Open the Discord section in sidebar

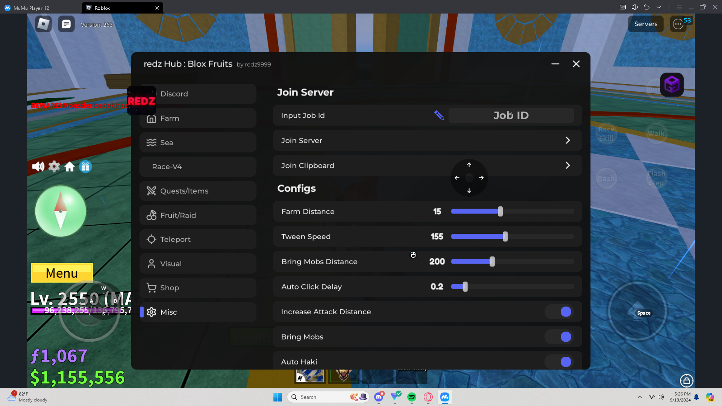point(198,94)
